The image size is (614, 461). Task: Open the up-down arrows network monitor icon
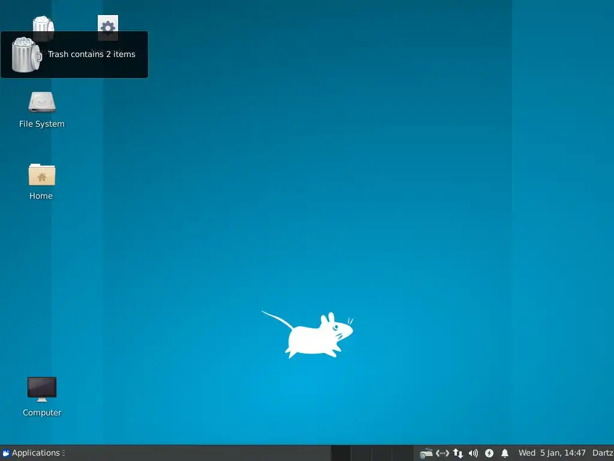point(458,453)
